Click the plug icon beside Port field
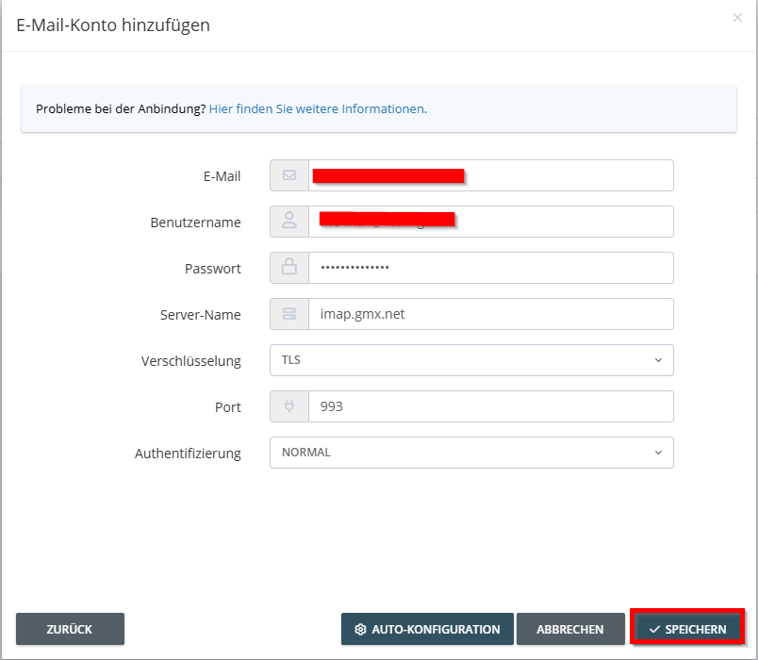The image size is (758, 660). point(289,406)
